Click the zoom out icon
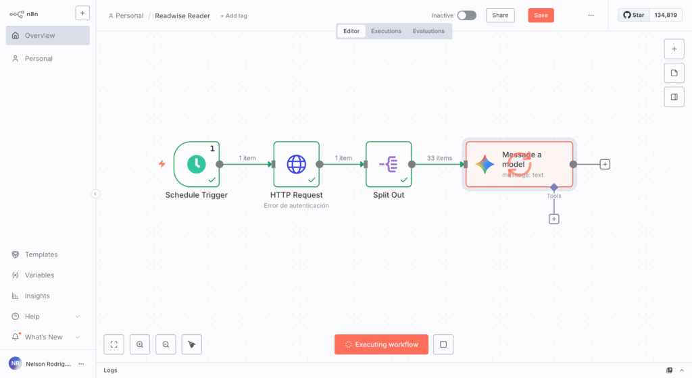The width and height of the screenshot is (692, 378). point(166,344)
